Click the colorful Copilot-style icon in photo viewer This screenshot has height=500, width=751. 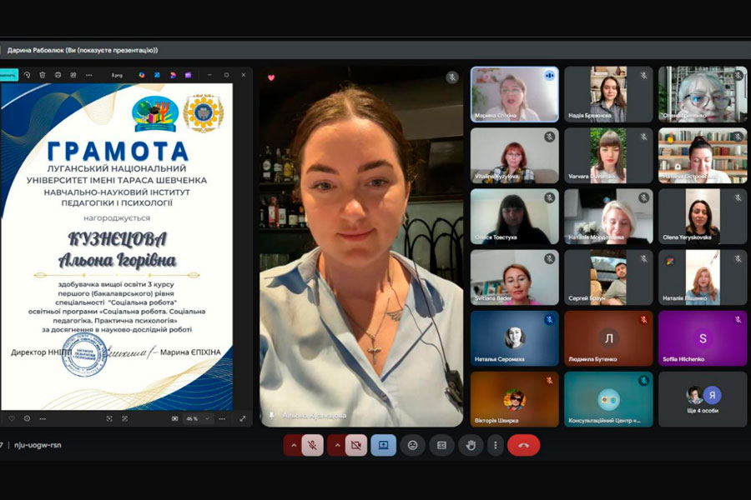142,75
